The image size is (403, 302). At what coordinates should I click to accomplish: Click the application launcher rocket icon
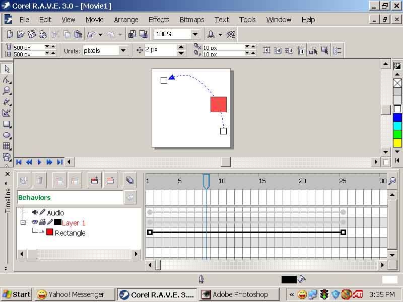(x=211, y=34)
